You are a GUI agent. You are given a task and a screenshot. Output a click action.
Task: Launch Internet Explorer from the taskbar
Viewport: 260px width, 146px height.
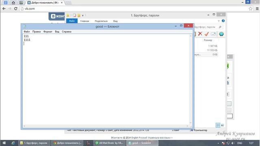13,143
